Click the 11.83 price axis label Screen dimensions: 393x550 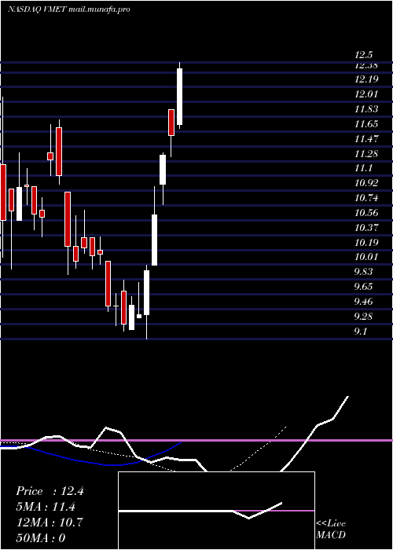coord(366,109)
